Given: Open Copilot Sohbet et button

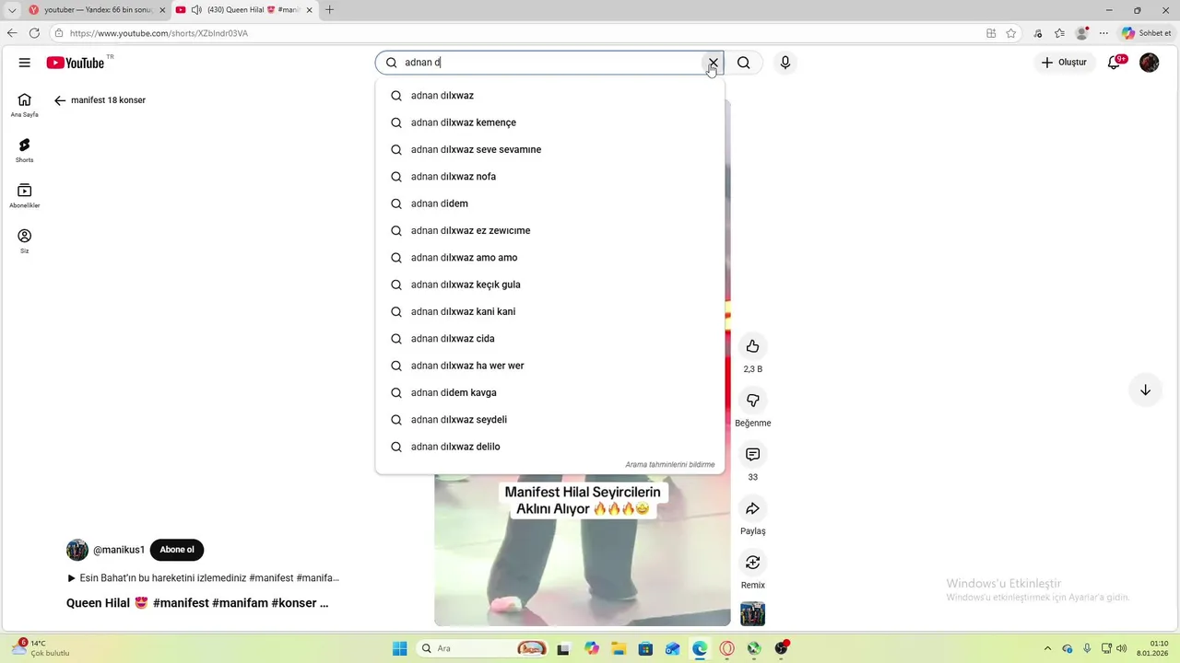Looking at the screenshot, I should click(x=1146, y=33).
